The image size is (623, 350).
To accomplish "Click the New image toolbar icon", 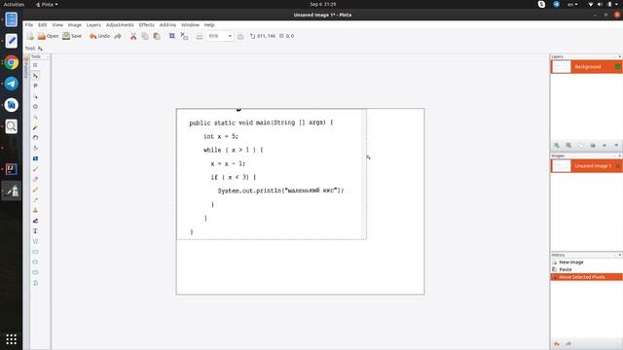I will tap(30, 36).
